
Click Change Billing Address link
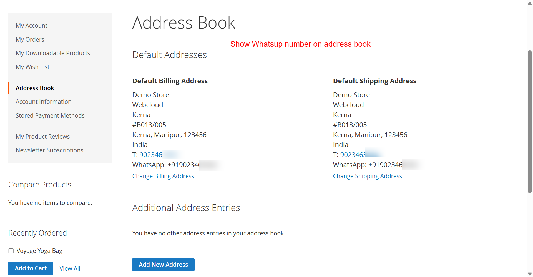tap(163, 176)
